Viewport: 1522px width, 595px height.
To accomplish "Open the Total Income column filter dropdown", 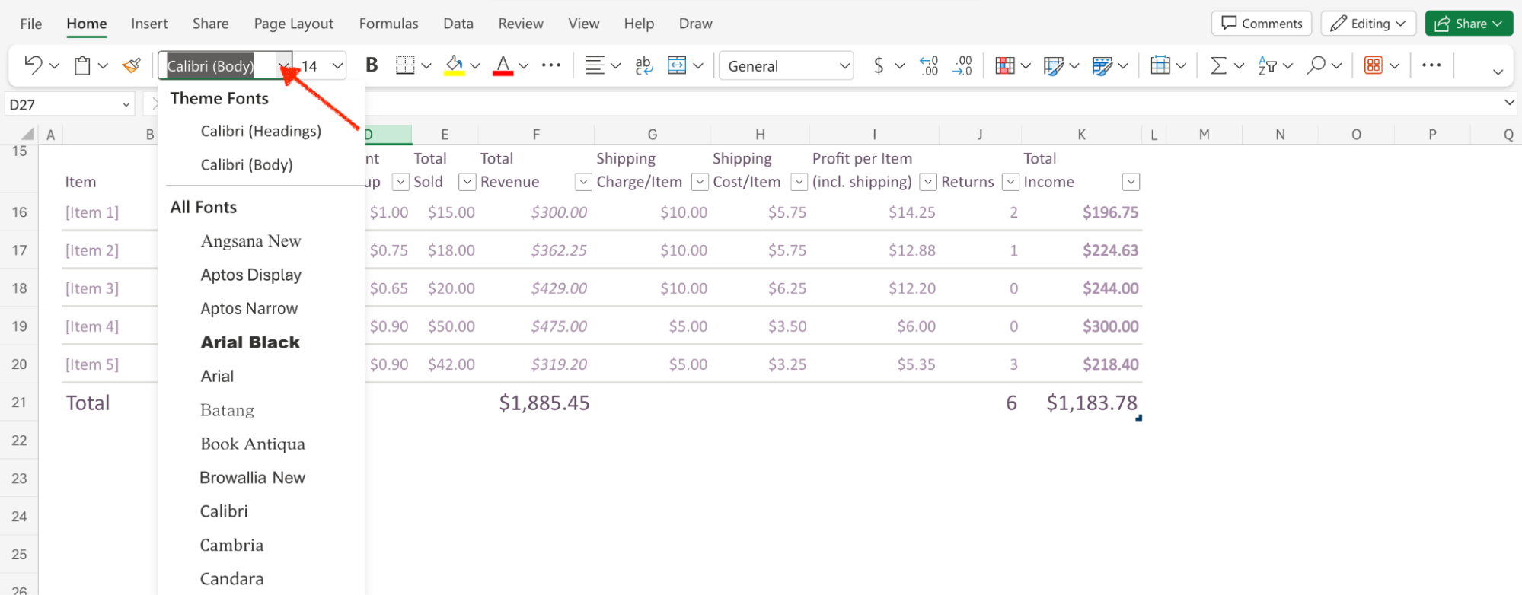I will 1131,182.
